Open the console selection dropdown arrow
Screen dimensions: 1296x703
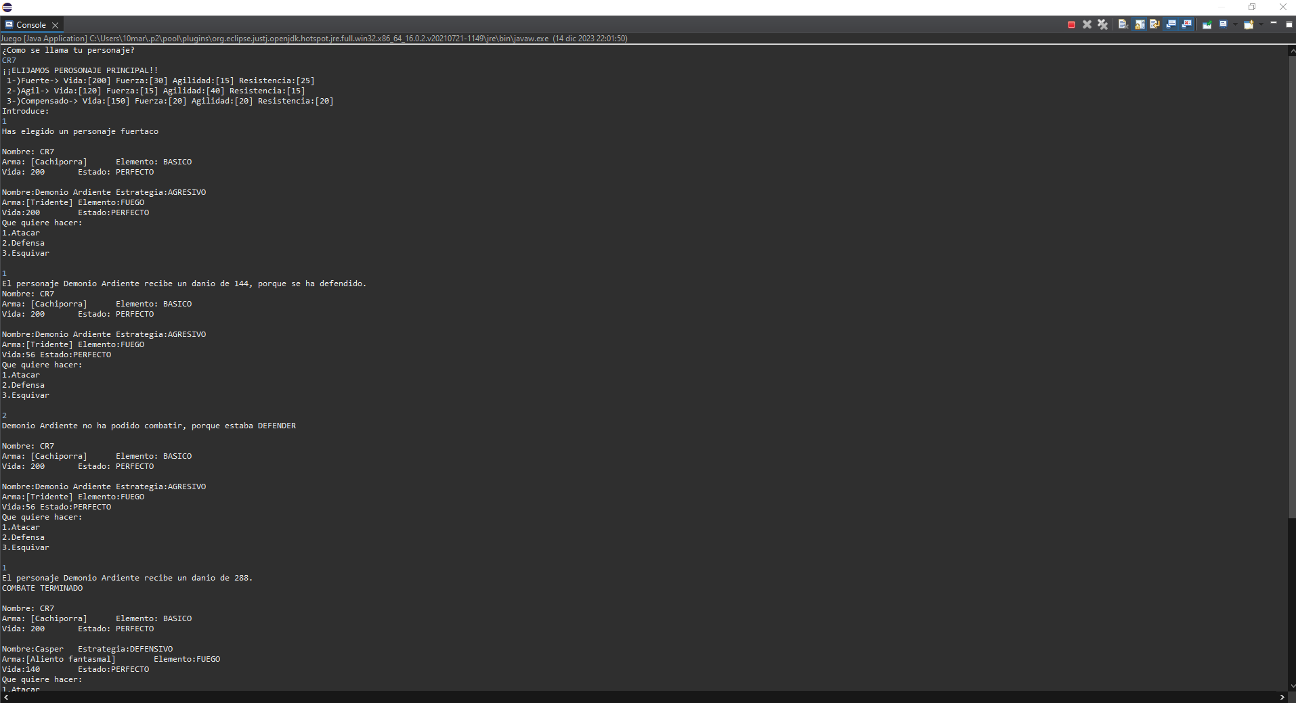point(1235,24)
